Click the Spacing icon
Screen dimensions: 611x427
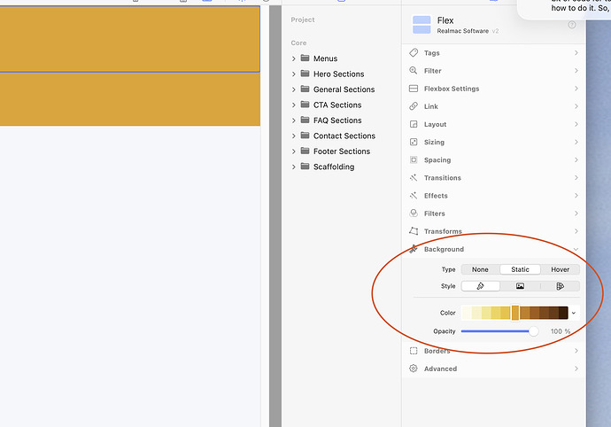pyautogui.click(x=414, y=159)
